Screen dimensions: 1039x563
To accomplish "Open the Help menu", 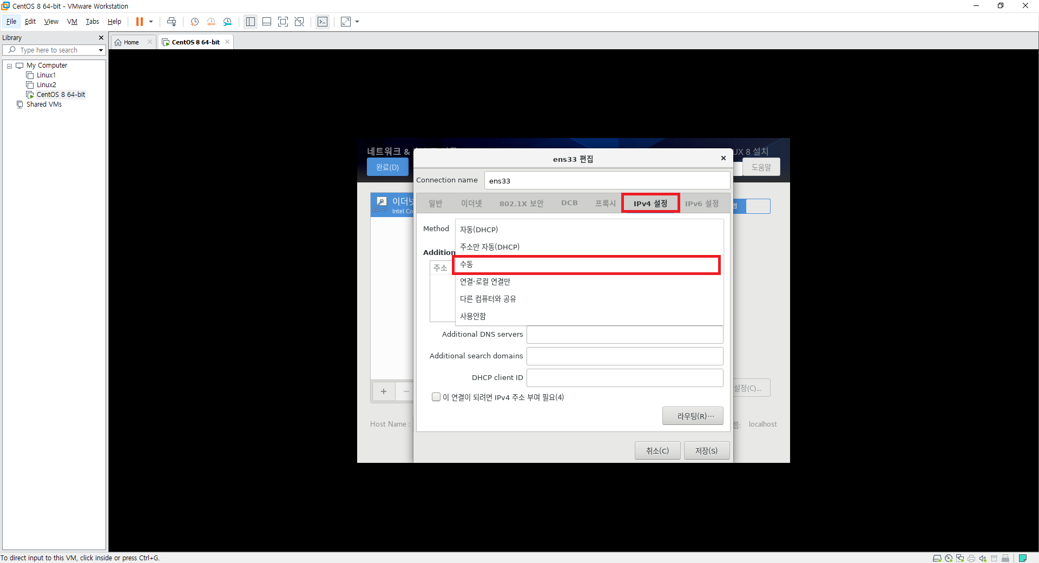I will (114, 22).
